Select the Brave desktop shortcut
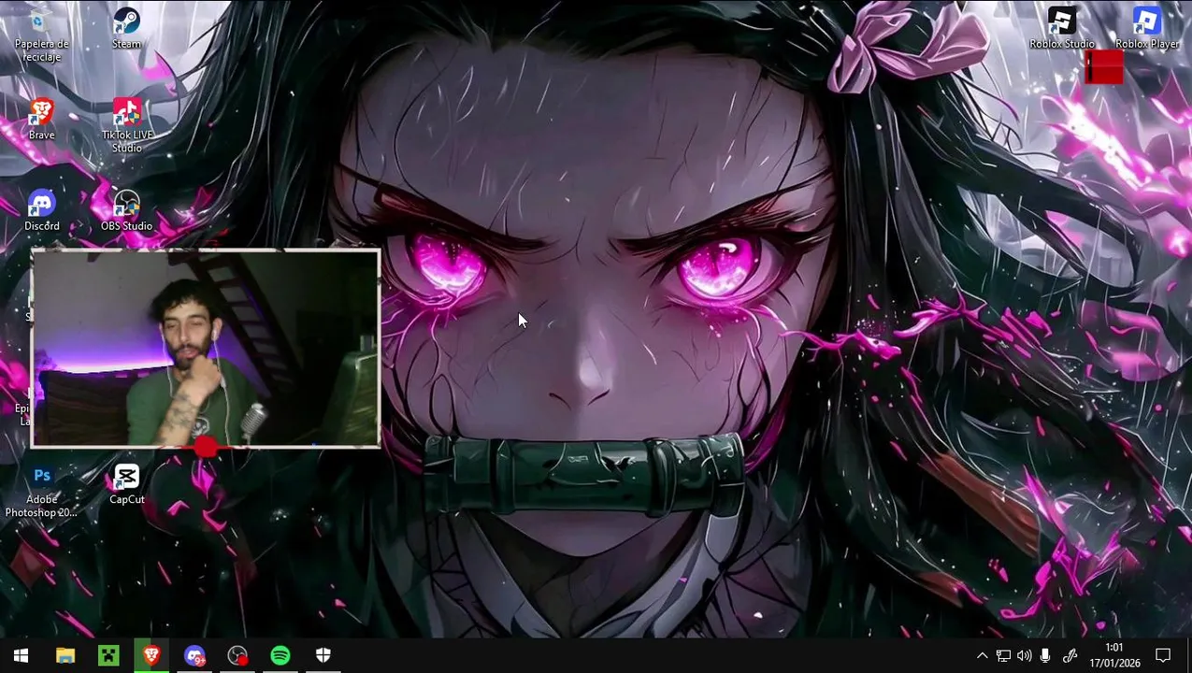 [41, 119]
